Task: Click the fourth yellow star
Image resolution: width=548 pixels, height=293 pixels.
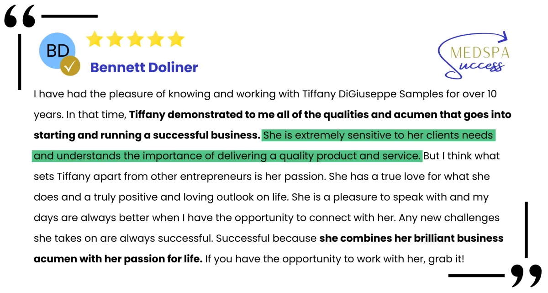Action: click(155, 39)
